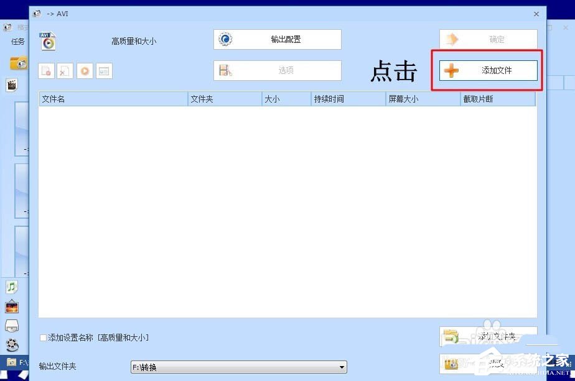Click the clear list icon with red X
Viewport: 575px width, 381px height.
(x=65, y=70)
